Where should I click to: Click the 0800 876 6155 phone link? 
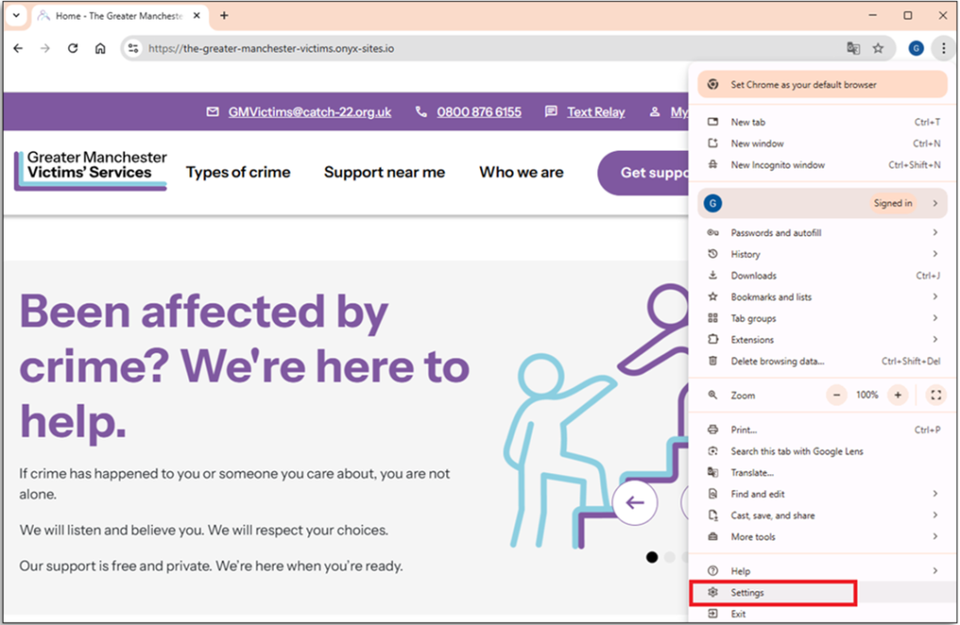tap(478, 112)
